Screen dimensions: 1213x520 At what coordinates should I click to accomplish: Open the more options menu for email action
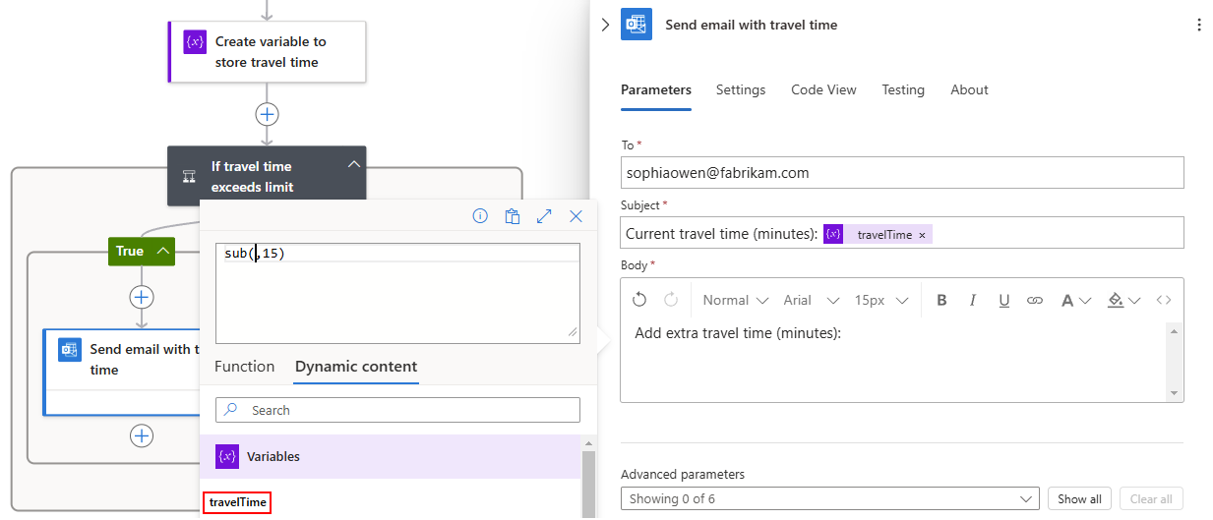pos(1198,26)
